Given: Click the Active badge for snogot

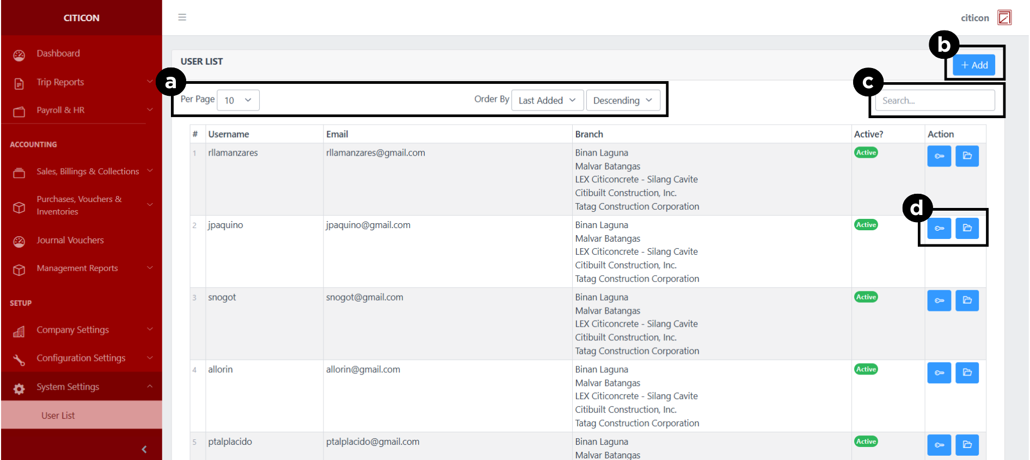Looking at the screenshot, I should 866,297.
